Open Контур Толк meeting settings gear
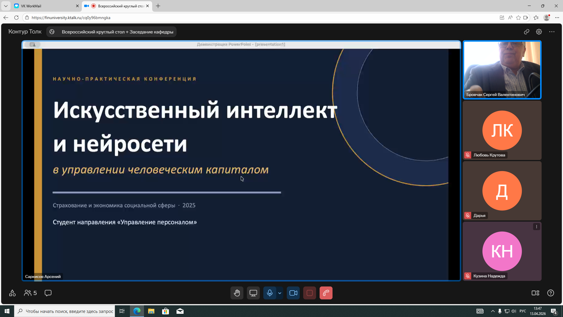This screenshot has width=563, height=317. click(x=539, y=32)
